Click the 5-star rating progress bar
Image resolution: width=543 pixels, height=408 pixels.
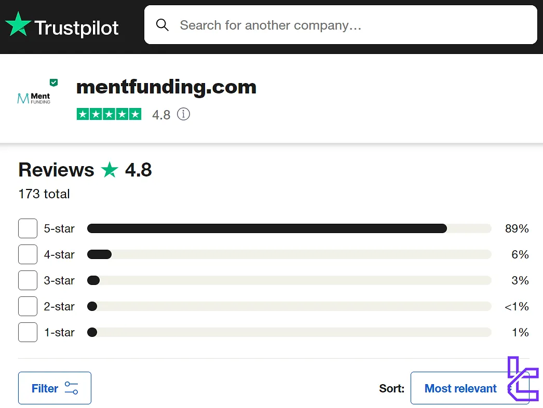point(289,228)
